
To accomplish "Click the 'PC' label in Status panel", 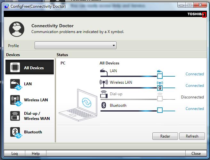I will (63, 63).
